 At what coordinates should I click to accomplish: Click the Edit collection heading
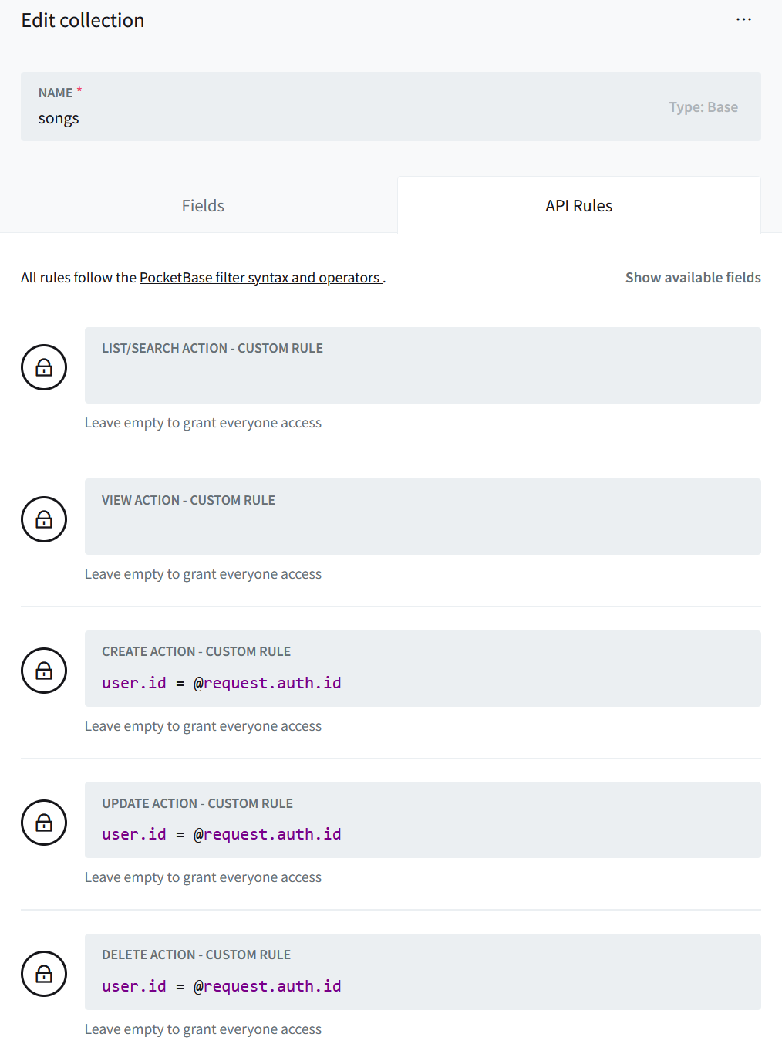point(83,20)
